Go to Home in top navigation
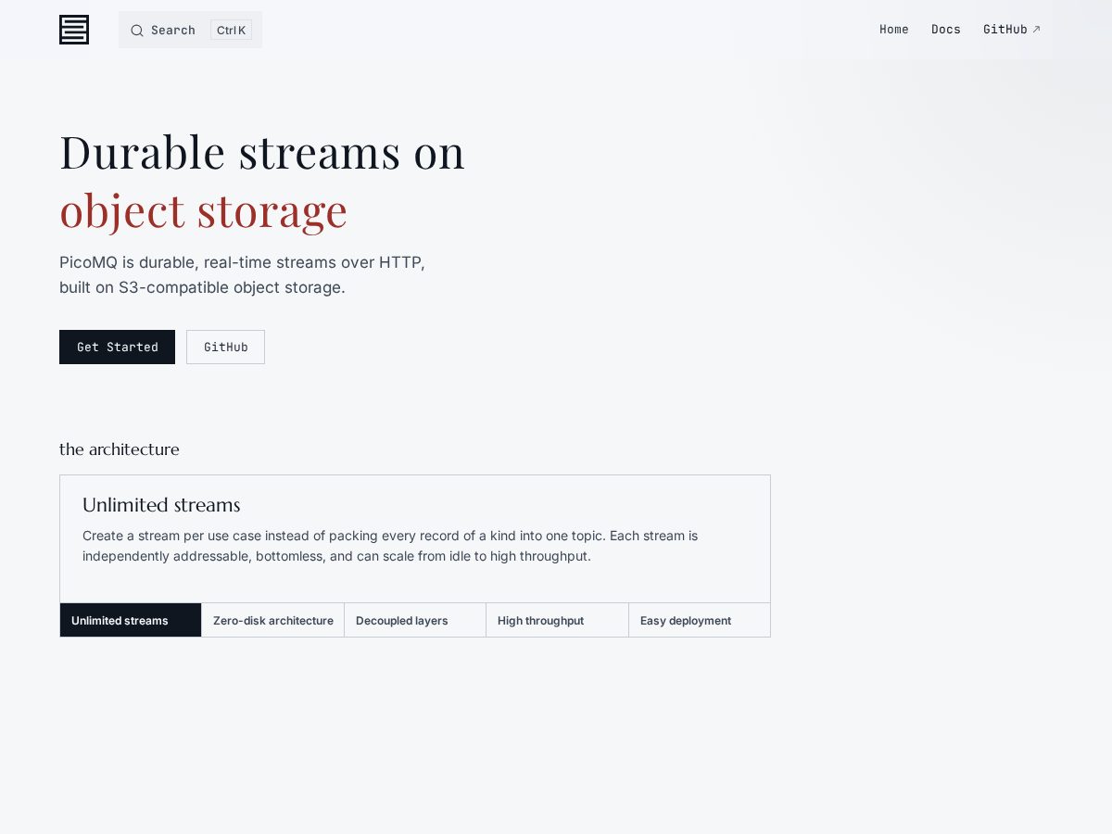The image size is (1112, 834). coord(894,30)
